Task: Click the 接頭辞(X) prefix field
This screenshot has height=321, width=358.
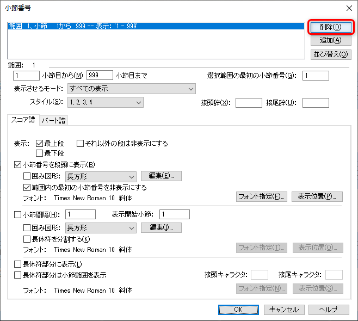Action: (x=249, y=103)
